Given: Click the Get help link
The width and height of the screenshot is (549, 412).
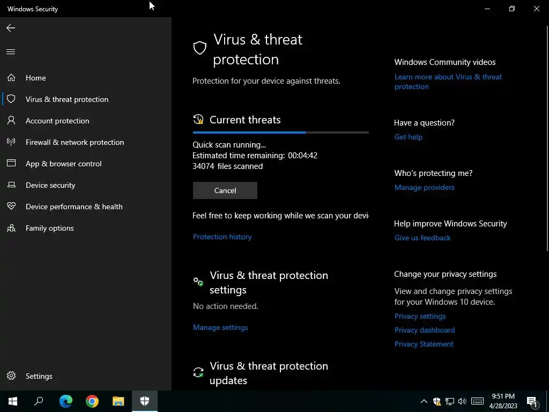Looking at the screenshot, I should pos(408,137).
